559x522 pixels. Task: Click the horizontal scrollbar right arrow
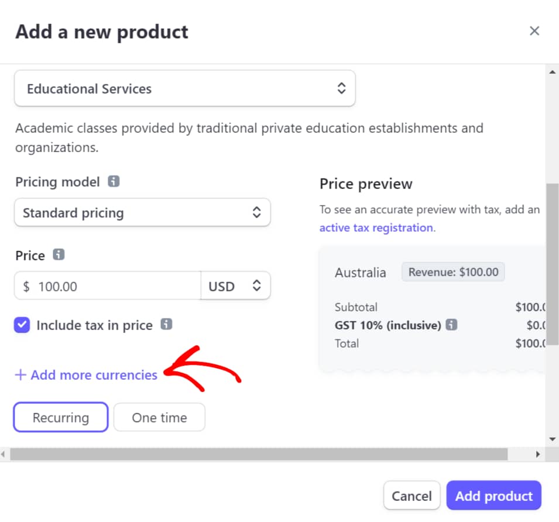537,454
